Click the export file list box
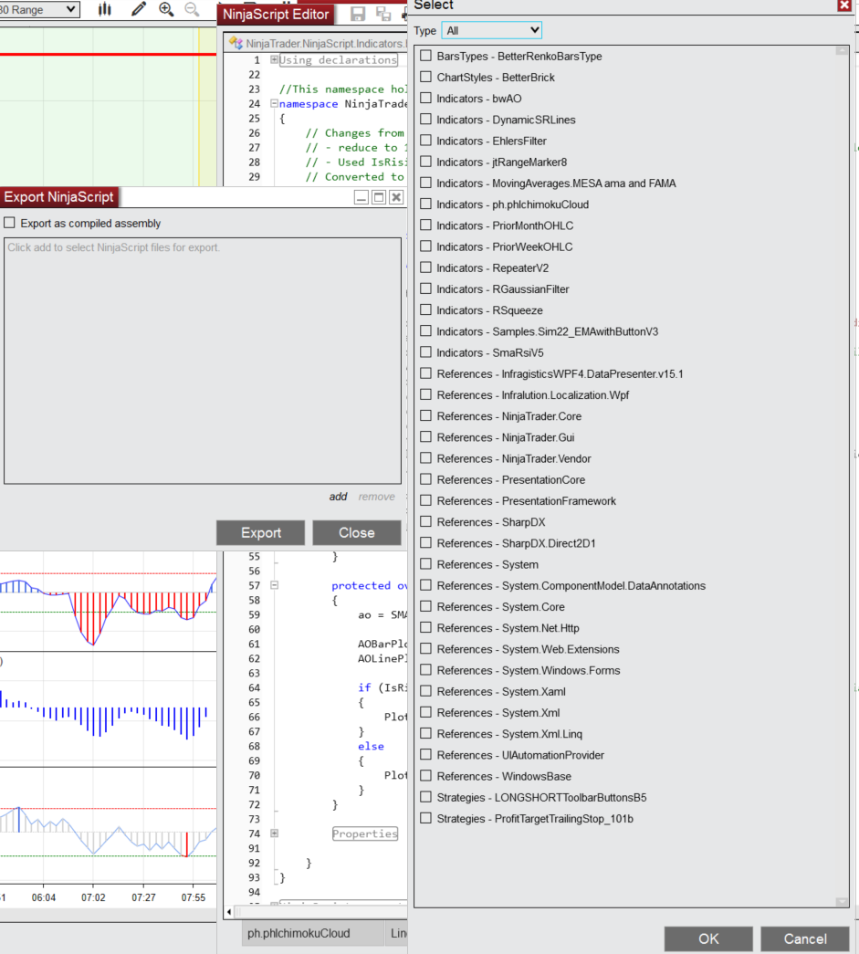This screenshot has width=859, height=954. tap(203, 361)
